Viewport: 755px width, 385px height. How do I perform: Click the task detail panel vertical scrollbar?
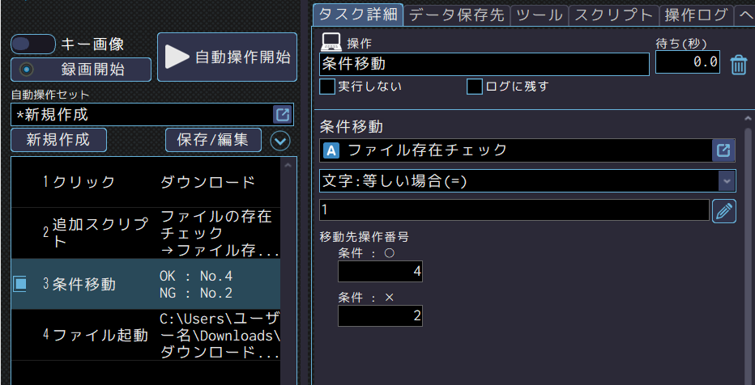[x=748, y=243]
